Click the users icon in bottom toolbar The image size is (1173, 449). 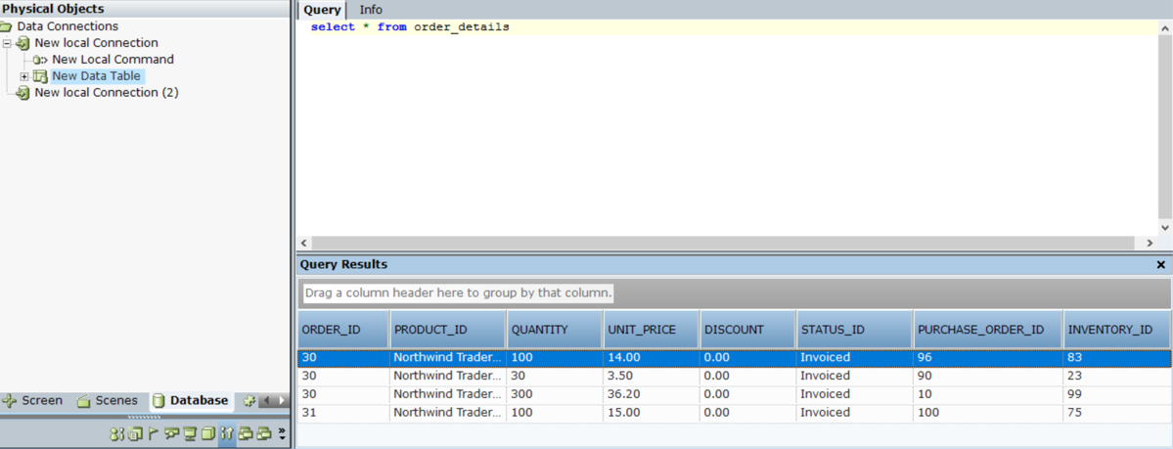tap(117, 433)
